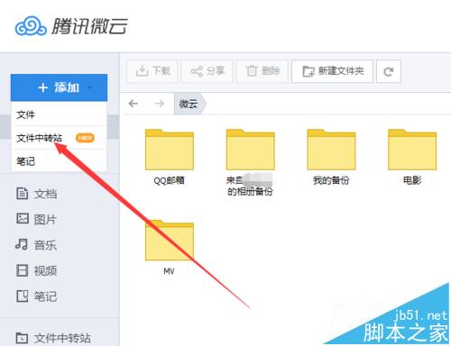Click the 下载 download toolbar button
The height and width of the screenshot is (346, 451).
click(152, 71)
